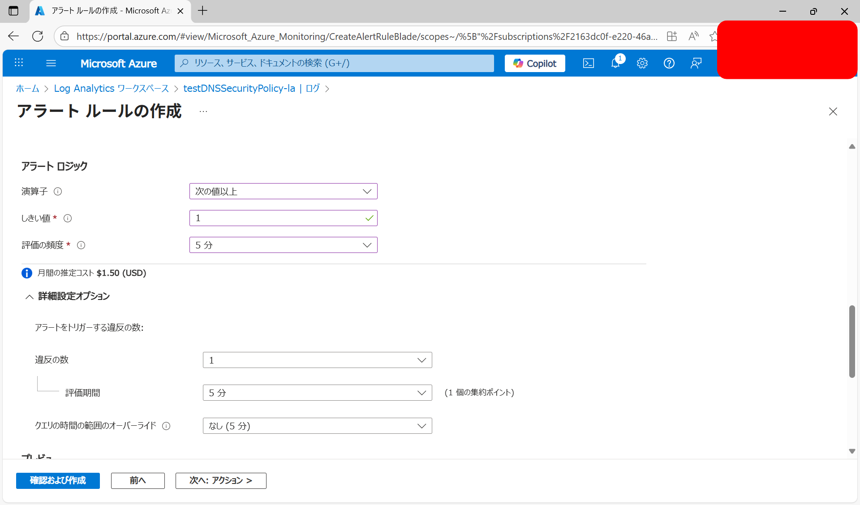This screenshot has width=860, height=505.
Task: Click the Copilot button
Action: pyautogui.click(x=535, y=63)
